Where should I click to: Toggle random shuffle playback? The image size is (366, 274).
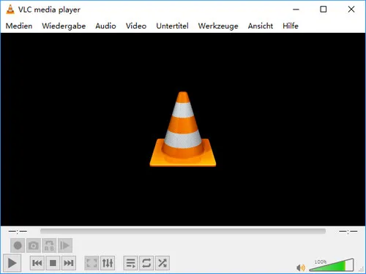coord(163,263)
